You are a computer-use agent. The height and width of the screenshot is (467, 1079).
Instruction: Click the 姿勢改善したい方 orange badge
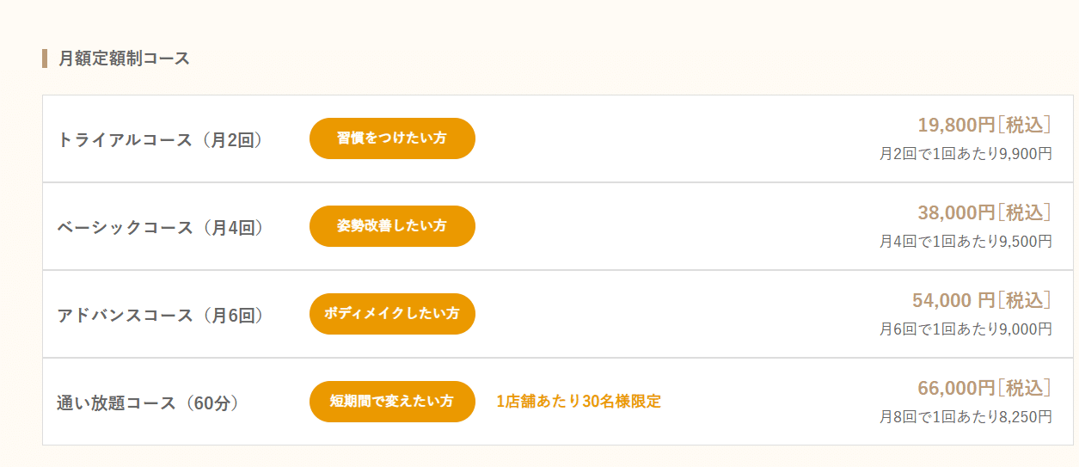(x=392, y=226)
